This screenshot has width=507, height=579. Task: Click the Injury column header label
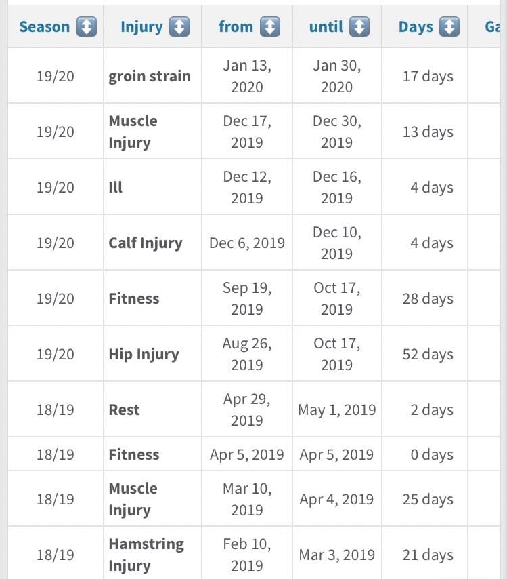pyautogui.click(x=141, y=27)
